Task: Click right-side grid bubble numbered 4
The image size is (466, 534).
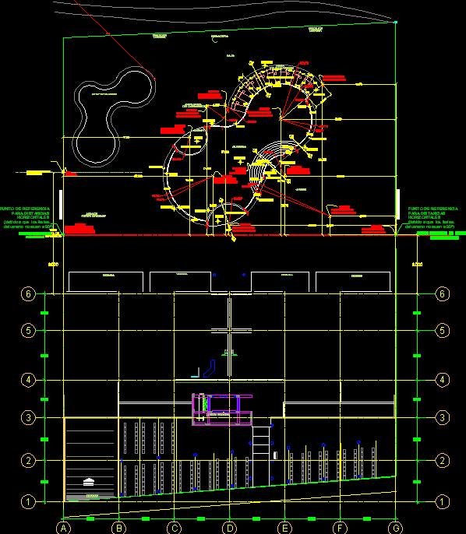Action: 442,380
